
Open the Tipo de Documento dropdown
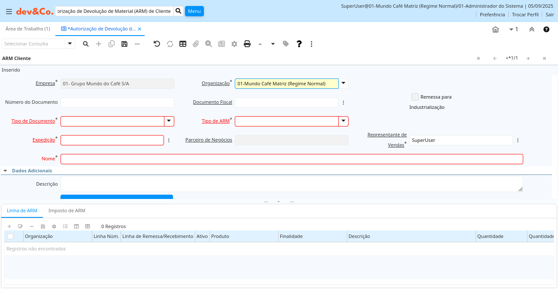169,121
